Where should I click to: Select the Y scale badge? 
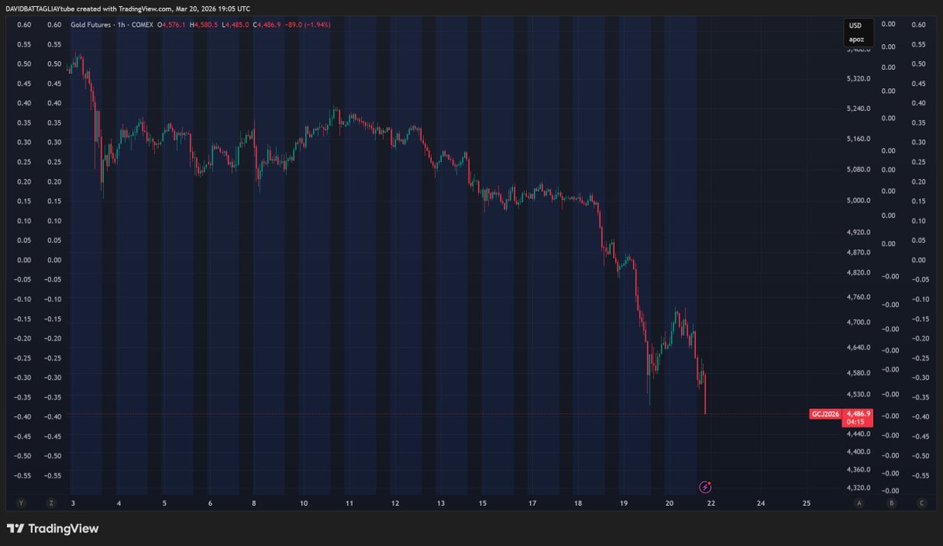[22, 504]
